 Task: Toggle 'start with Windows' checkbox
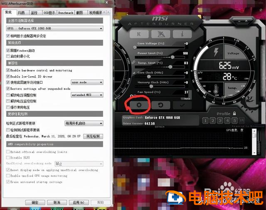tap(8, 50)
